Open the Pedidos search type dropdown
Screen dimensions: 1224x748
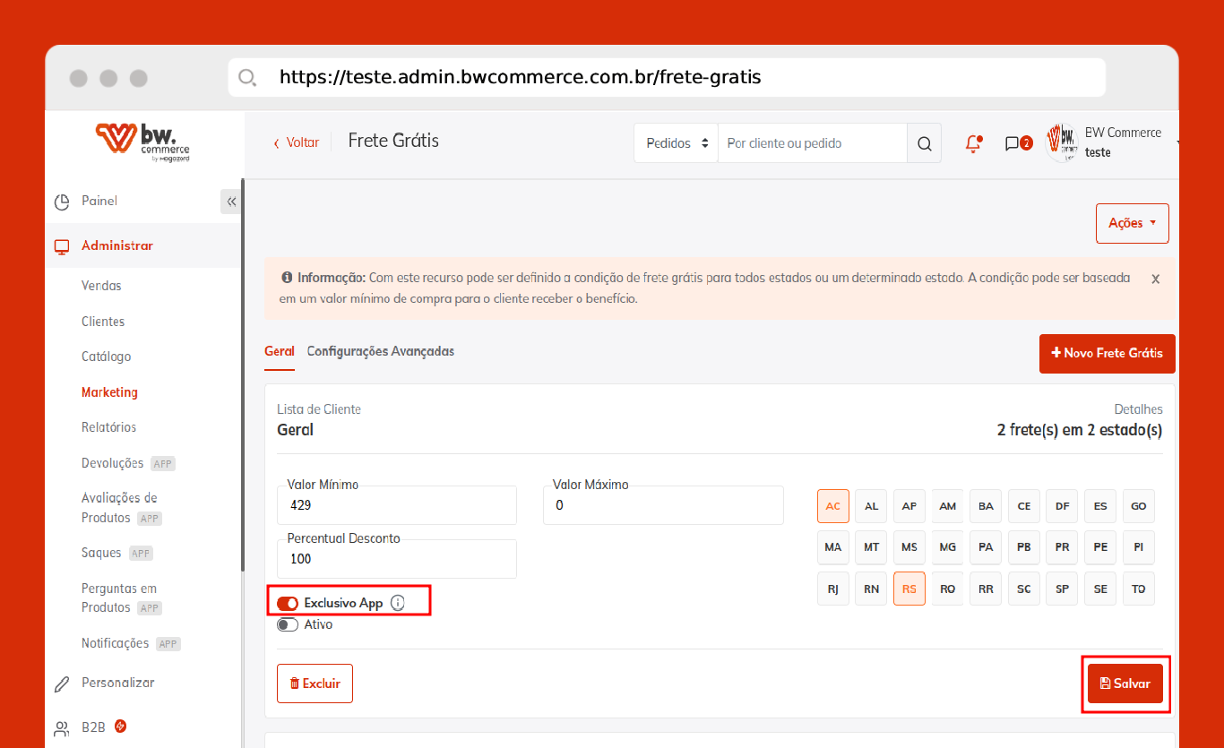coord(677,143)
